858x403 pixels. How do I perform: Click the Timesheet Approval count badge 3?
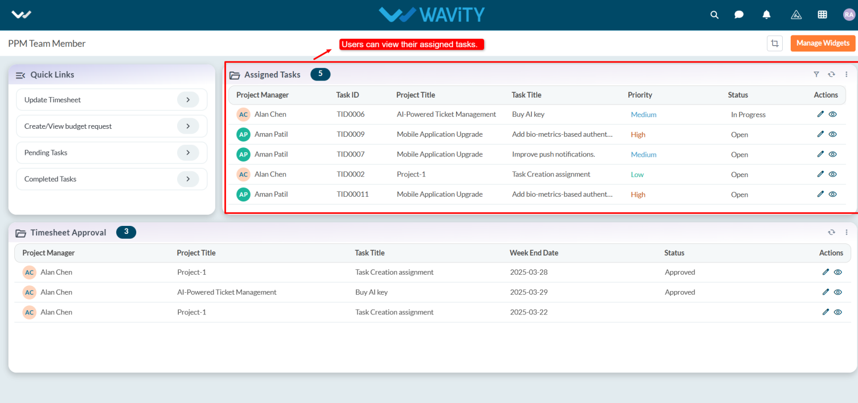[x=126, y=232]
